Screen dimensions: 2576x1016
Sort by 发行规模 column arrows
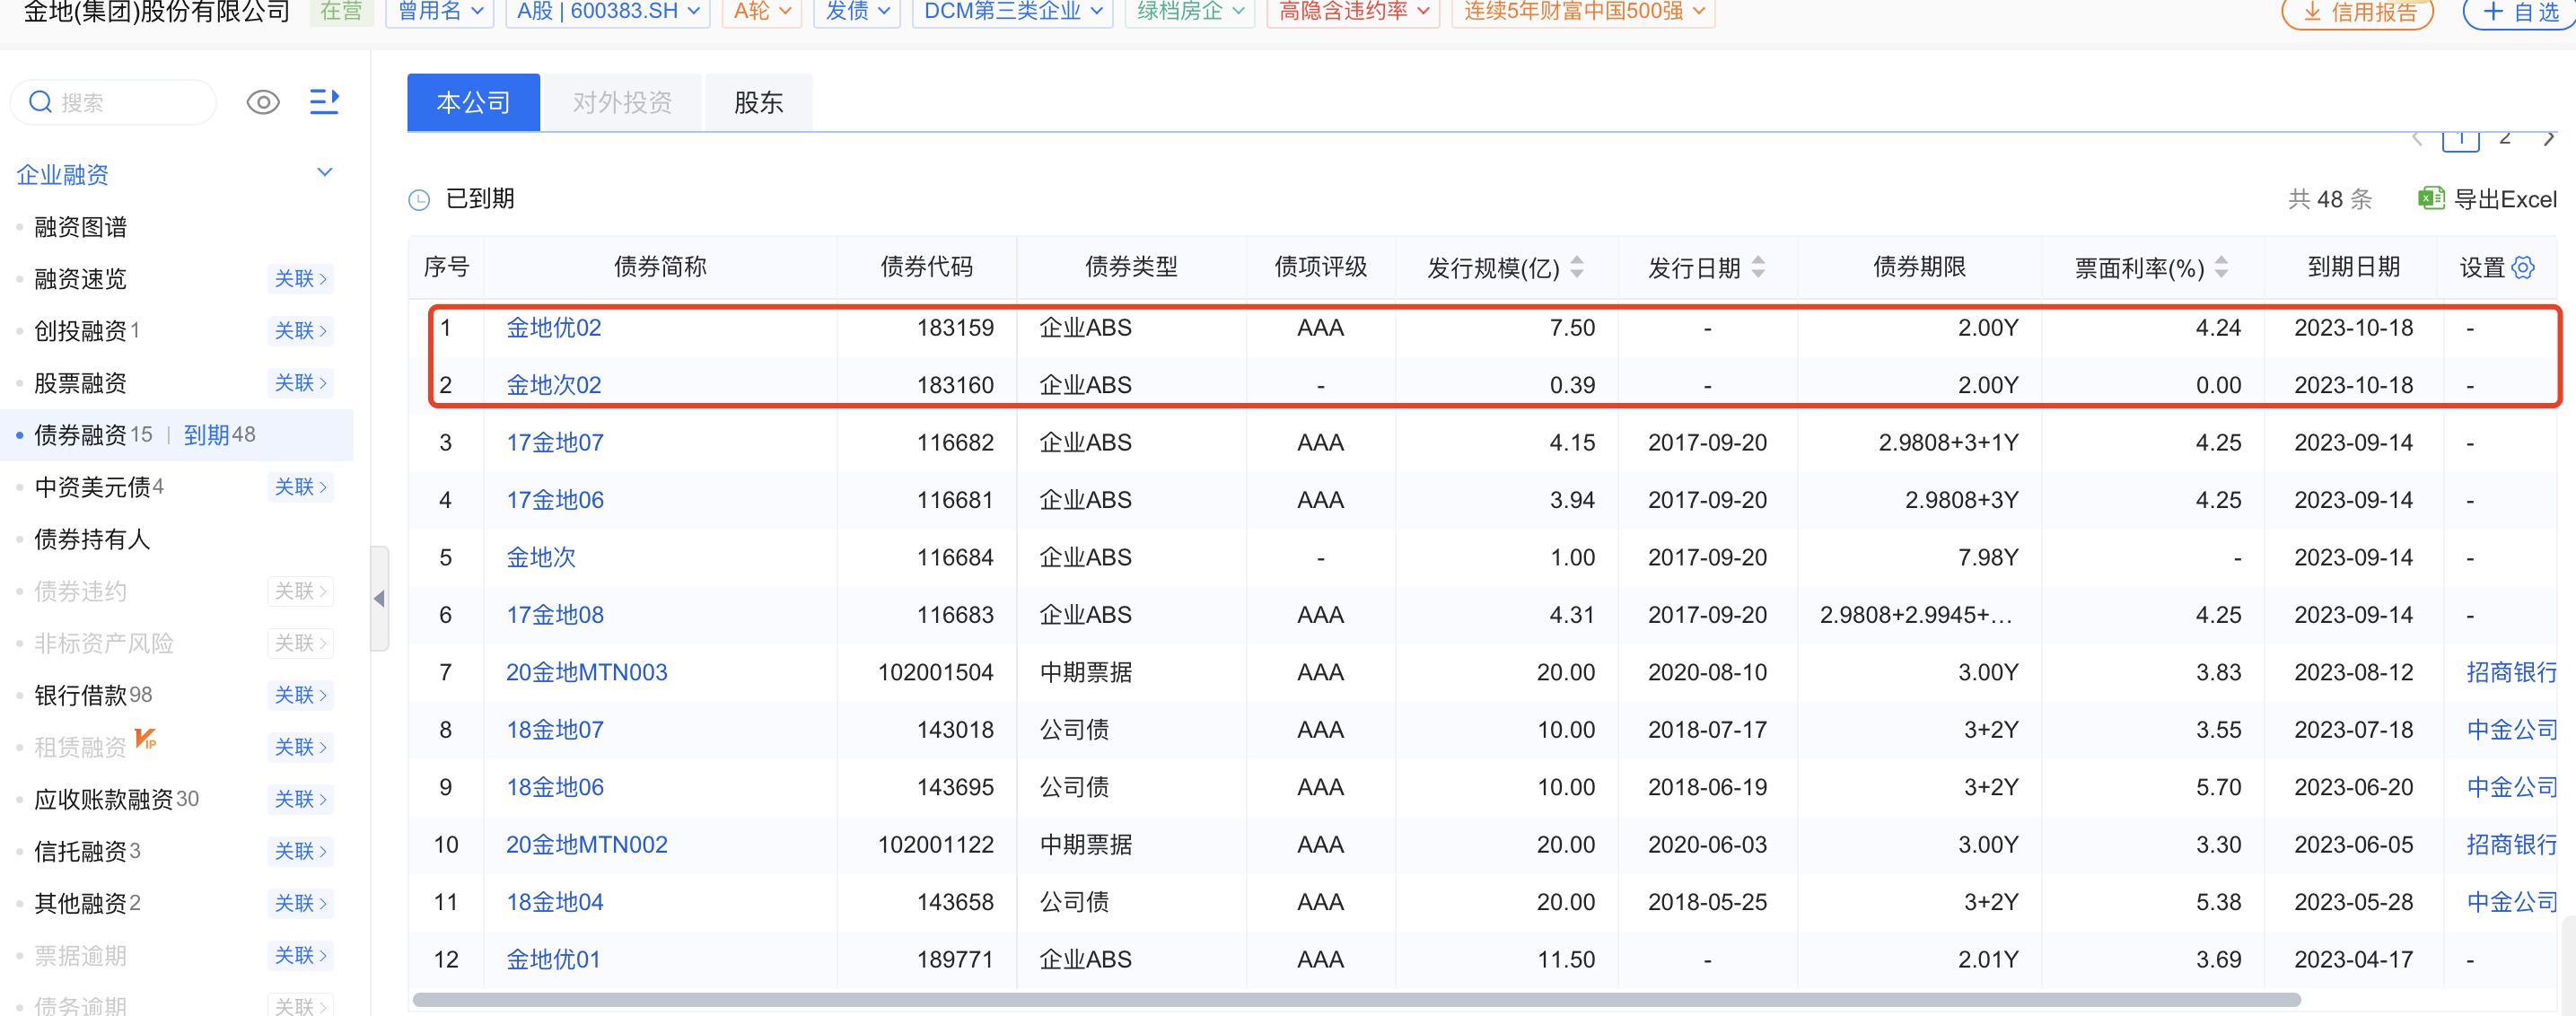click(1577, 267)
